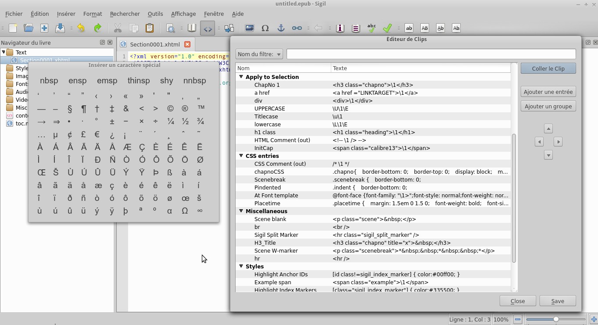This screenshot has width=598, height=325.
Task: Click the Insert ID anchor icon
Action: [281, 28]
